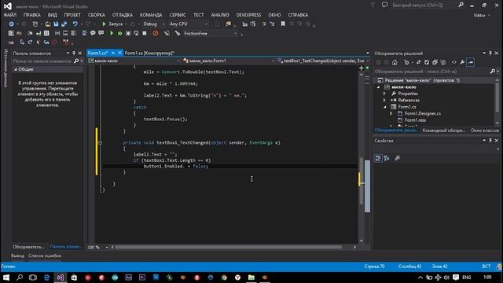Image resolution: width=503 pixels, height=283 pixels.
Task: Open the Any CPU platform dropdown
Action: point(189,24)
